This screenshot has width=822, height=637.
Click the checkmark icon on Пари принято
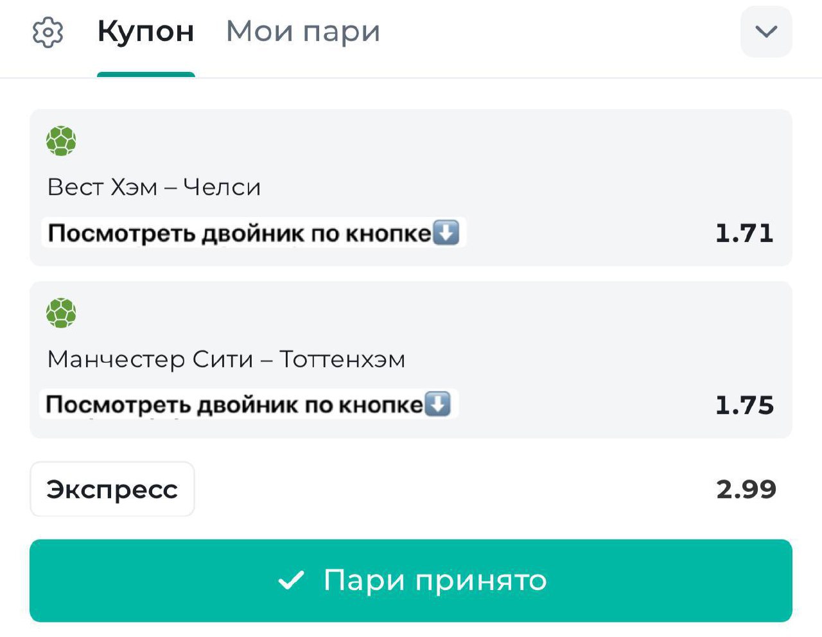point(291,580)
